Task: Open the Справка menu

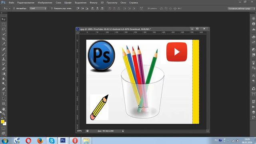Action: (133, 3)
